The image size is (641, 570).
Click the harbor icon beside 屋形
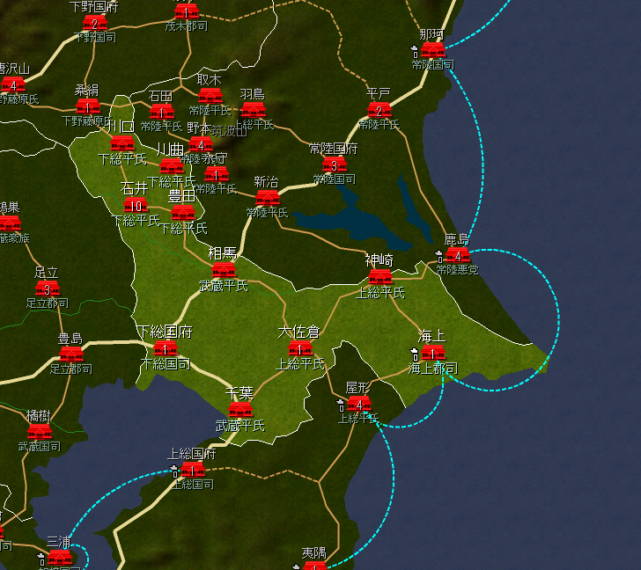pyautogui.click(x=341, y=406)
